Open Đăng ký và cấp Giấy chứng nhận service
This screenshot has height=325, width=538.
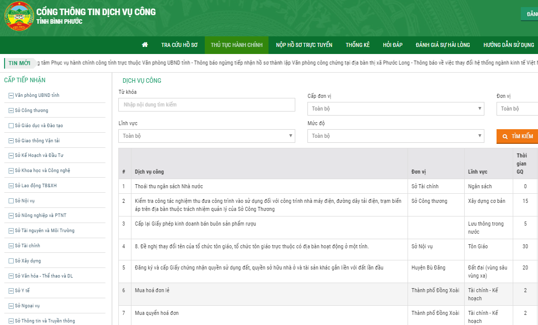[259, 267]
